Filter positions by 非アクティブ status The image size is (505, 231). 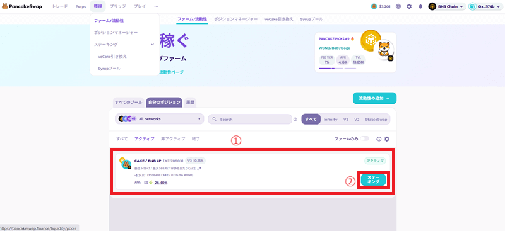[x=173, y=139]
